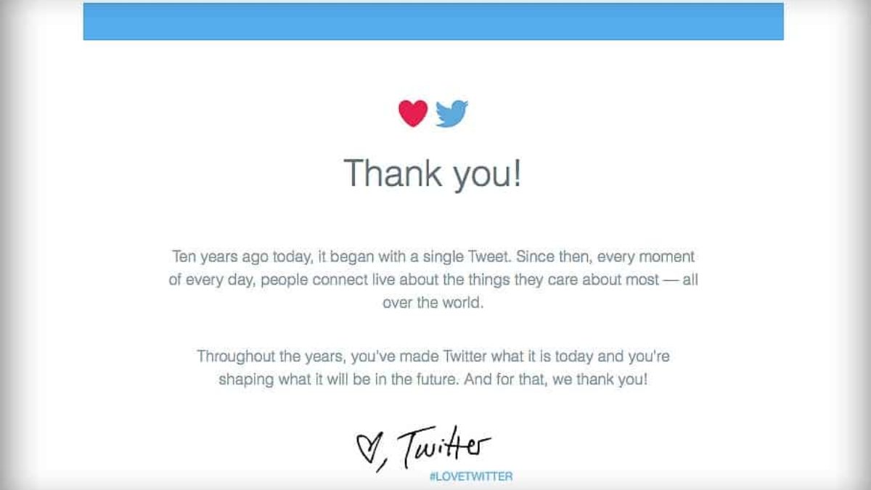This screenshot has width=871, height=490.
Task: Click the text "over the world."
Action: pos(433,303)
